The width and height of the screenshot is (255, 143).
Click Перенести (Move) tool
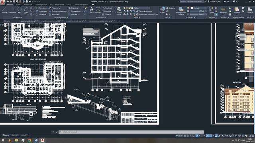click(41, 8)
